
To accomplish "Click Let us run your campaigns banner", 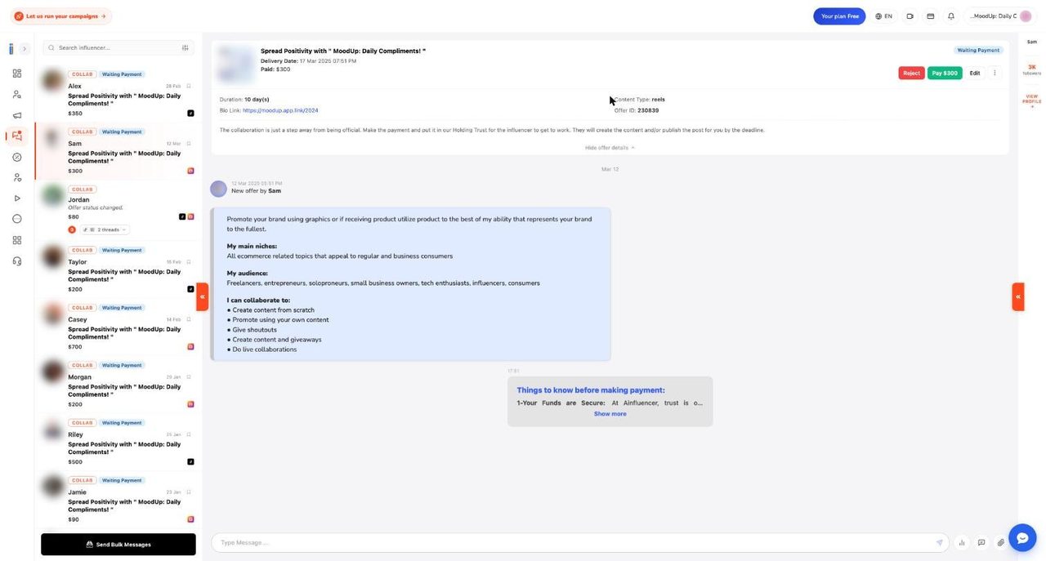I will 60,16.
